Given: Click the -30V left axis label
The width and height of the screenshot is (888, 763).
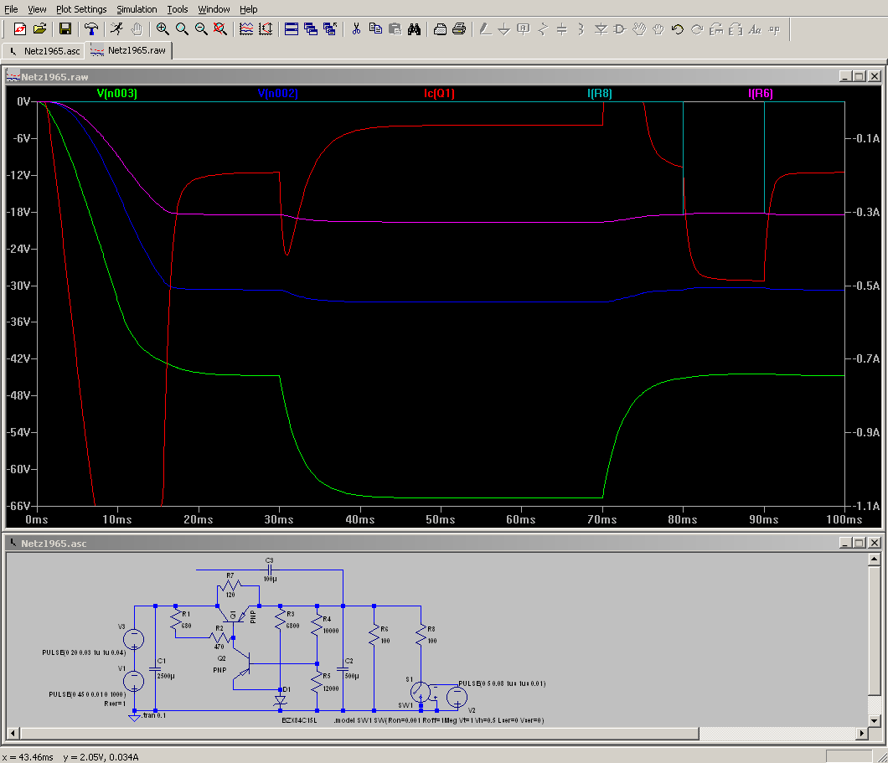Looking at the screenshot, I should [x=18, y=286].
